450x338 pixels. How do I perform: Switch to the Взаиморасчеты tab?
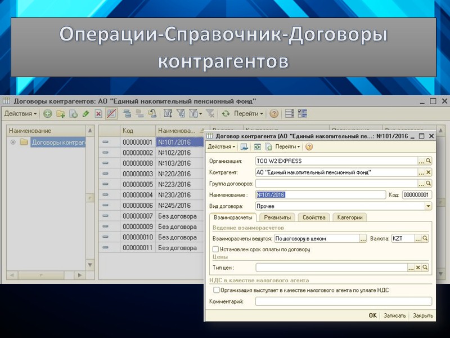coord(233,217)
